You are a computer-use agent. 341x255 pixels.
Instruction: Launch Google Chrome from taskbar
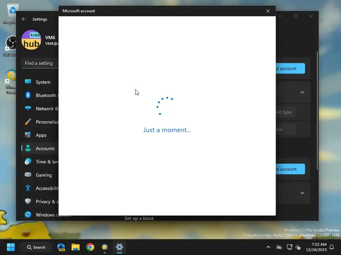click(90, 247)
